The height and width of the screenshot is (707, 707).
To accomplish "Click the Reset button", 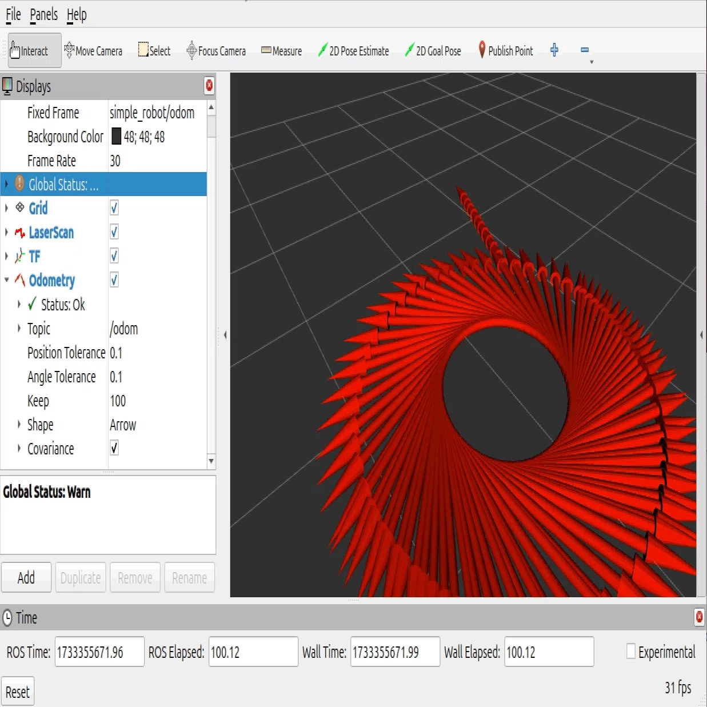I will [18, 692].
